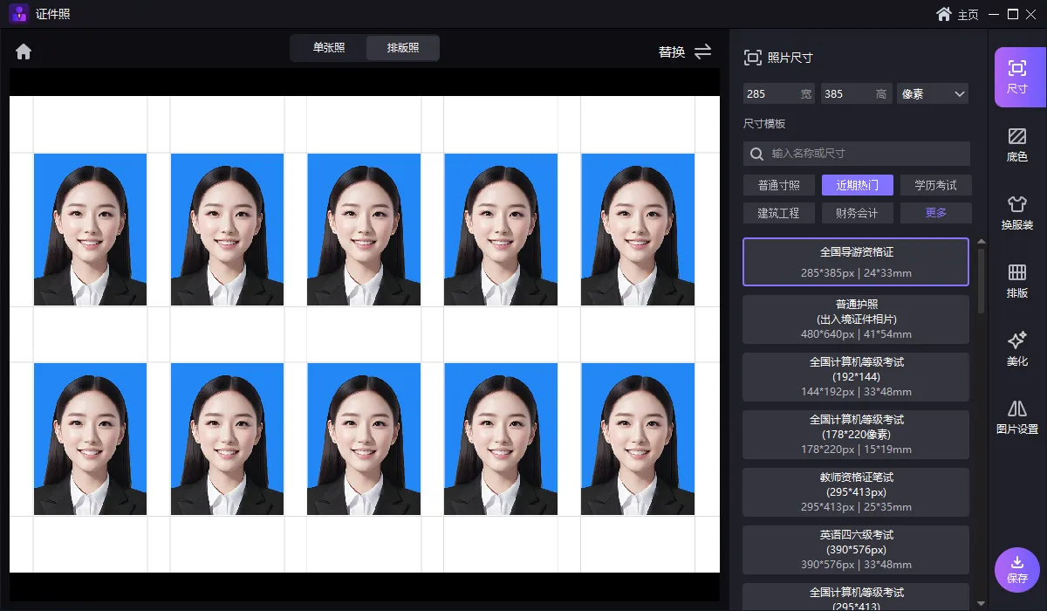
Task: Open the 排版 layout panel
Action: click(x=1016, y=280)
